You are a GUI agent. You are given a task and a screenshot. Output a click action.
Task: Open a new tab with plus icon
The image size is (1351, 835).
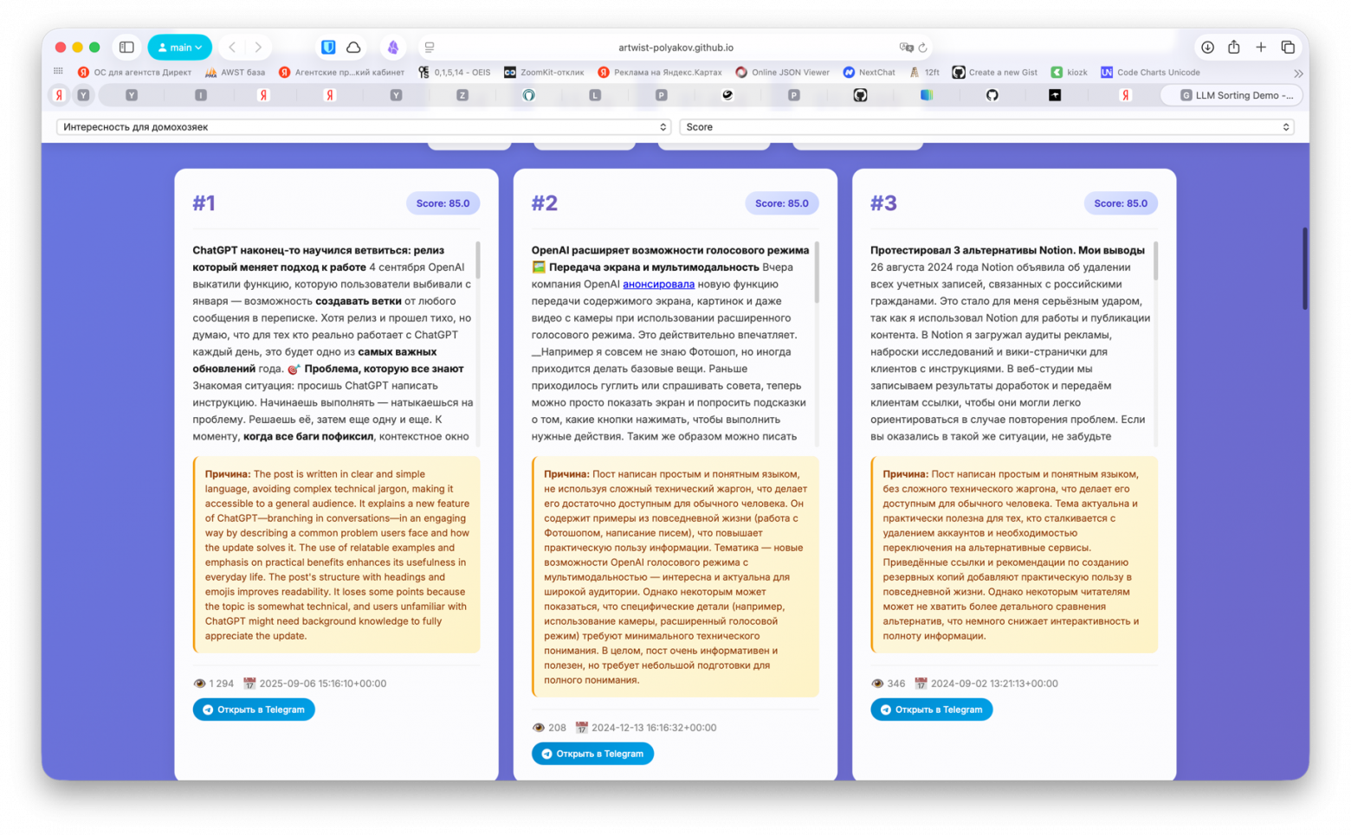[x=1261, y=48]
